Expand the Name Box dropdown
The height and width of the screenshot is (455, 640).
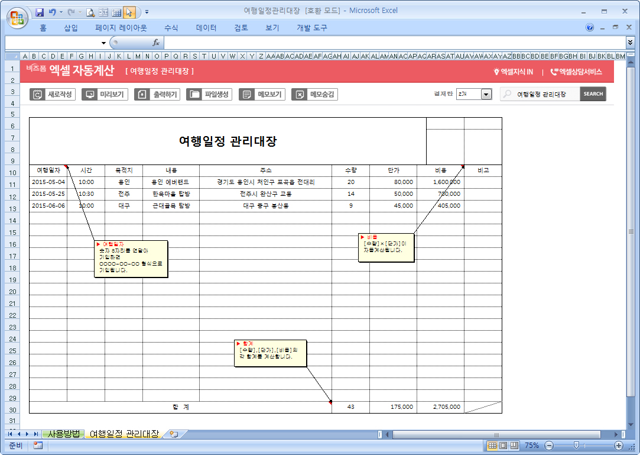(x=103, y=43)
